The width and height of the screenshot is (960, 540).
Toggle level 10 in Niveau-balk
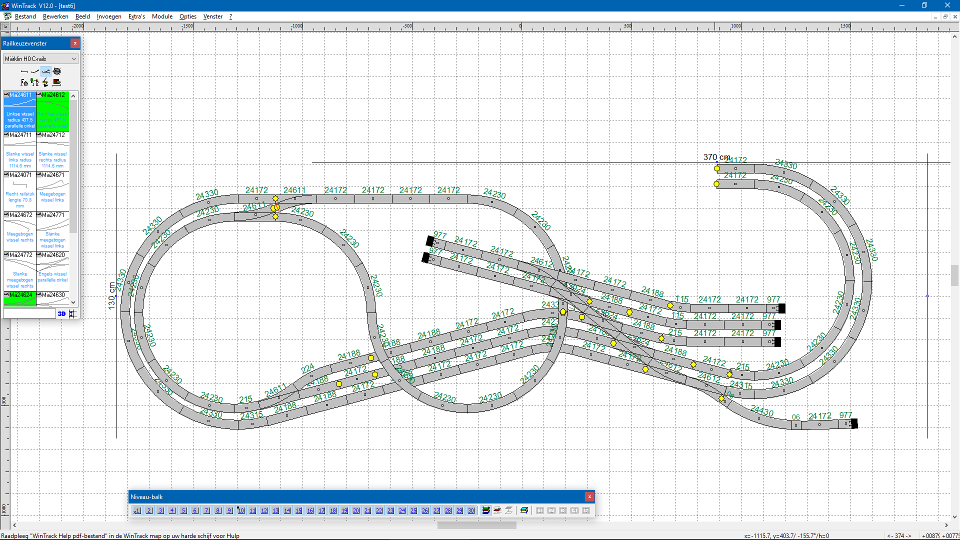point(241,510)
